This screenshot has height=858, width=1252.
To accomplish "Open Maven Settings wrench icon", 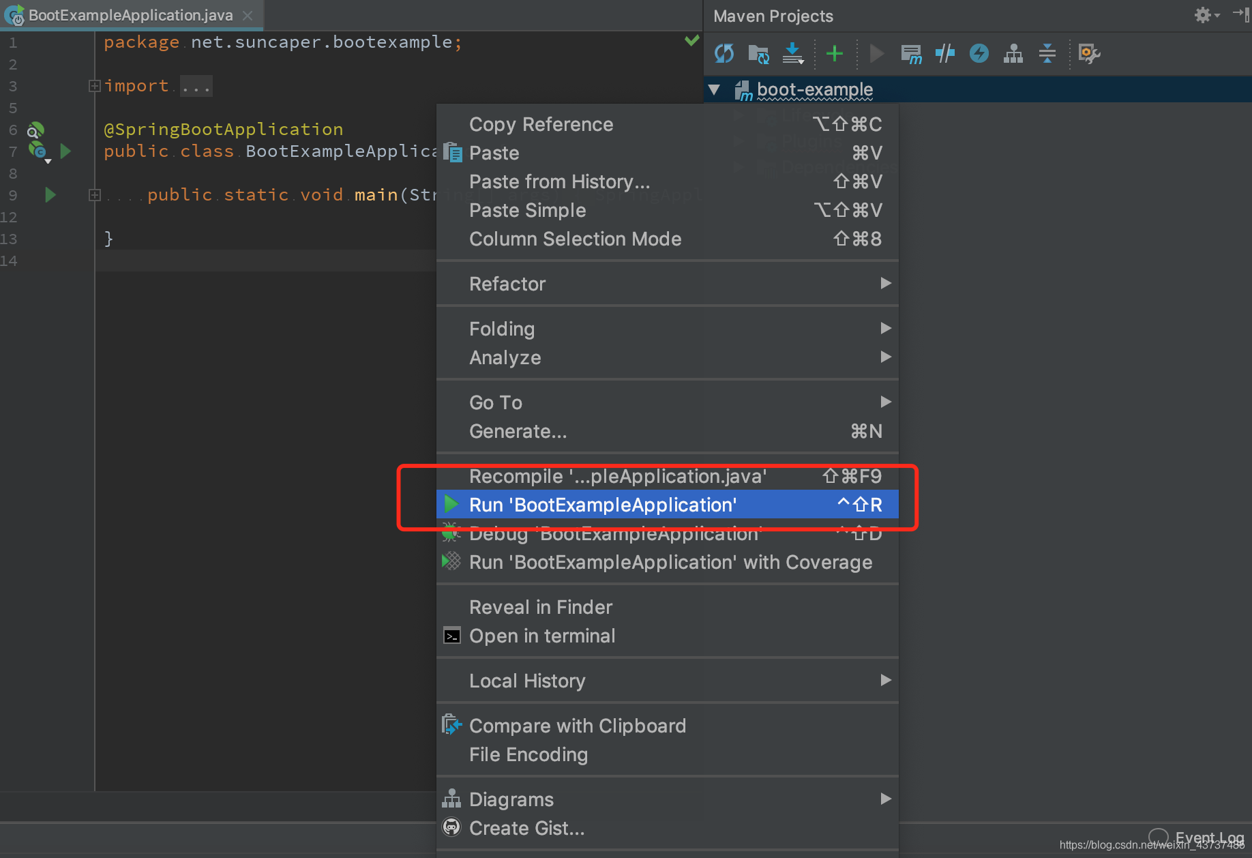I will tap(1089, 53).
